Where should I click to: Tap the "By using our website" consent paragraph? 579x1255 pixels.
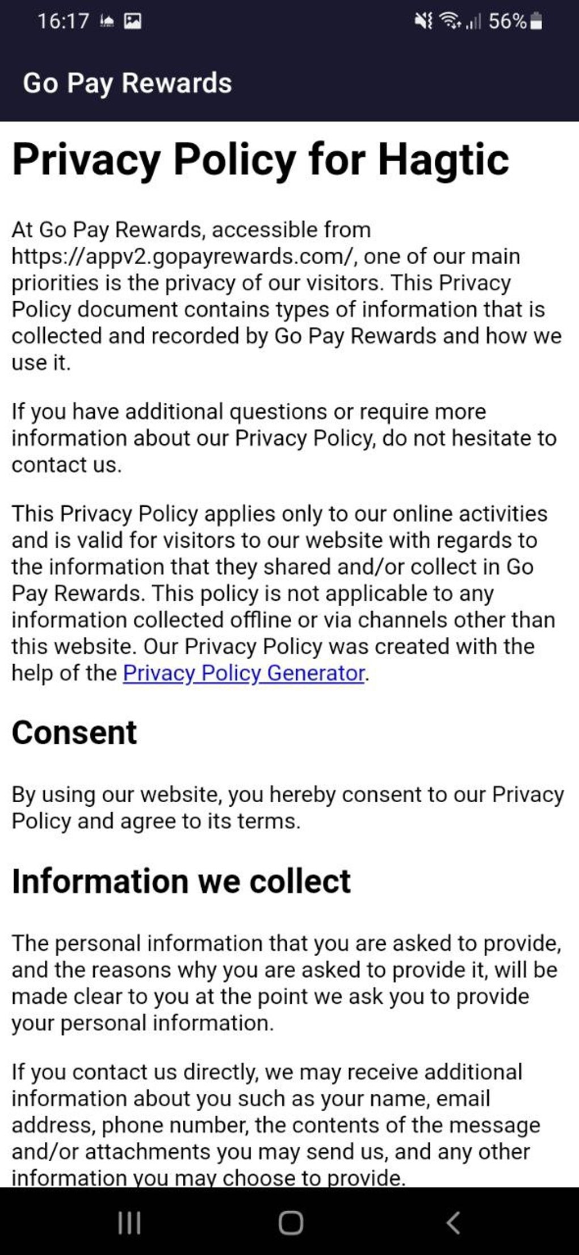pos(287,807)
